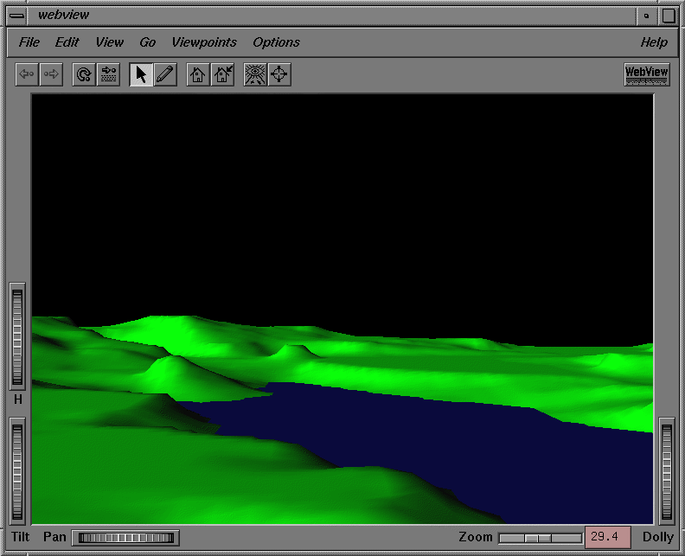The width and height of the screenshot is (685, 556).
Task: Click the Tilt thumbwheel on left
Action: click(17, 471)
